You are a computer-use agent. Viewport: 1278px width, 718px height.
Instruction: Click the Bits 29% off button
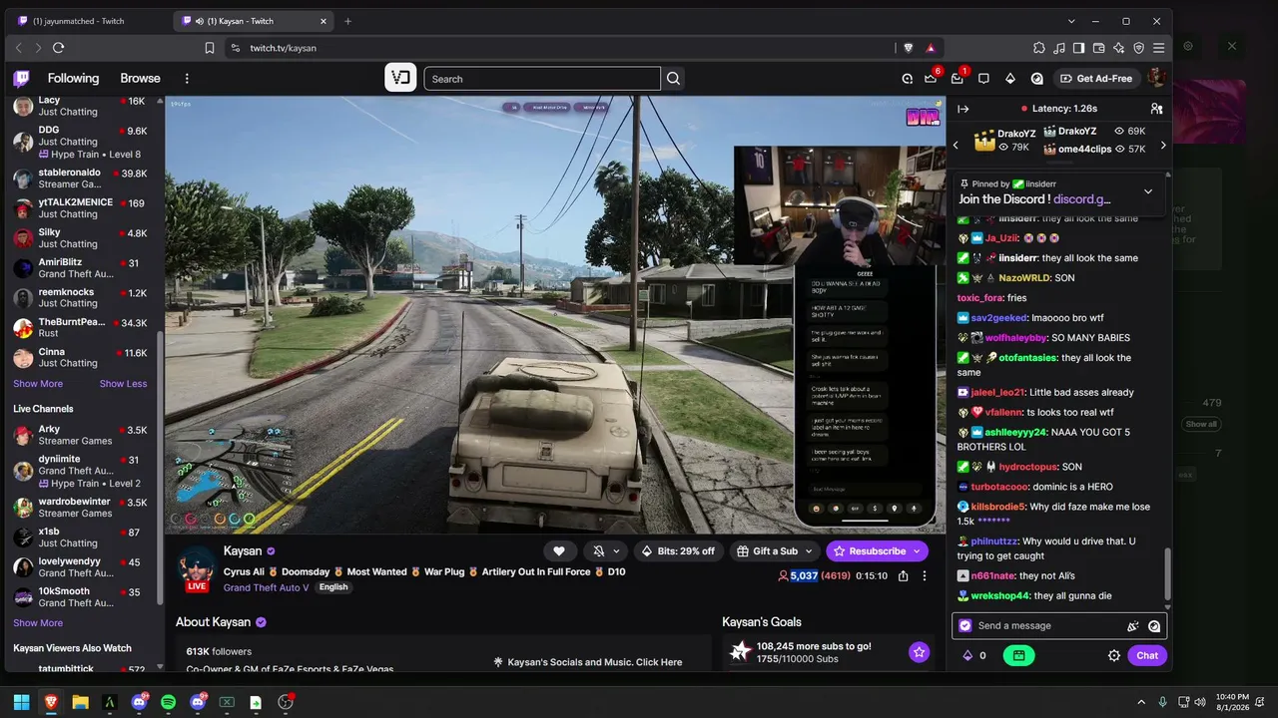[x=678, y=551]
